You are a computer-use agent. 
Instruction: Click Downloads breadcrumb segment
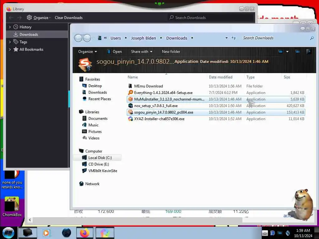coord(177,38)
